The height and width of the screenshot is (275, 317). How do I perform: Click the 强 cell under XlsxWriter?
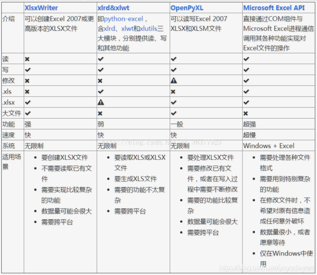coord(28,124)
